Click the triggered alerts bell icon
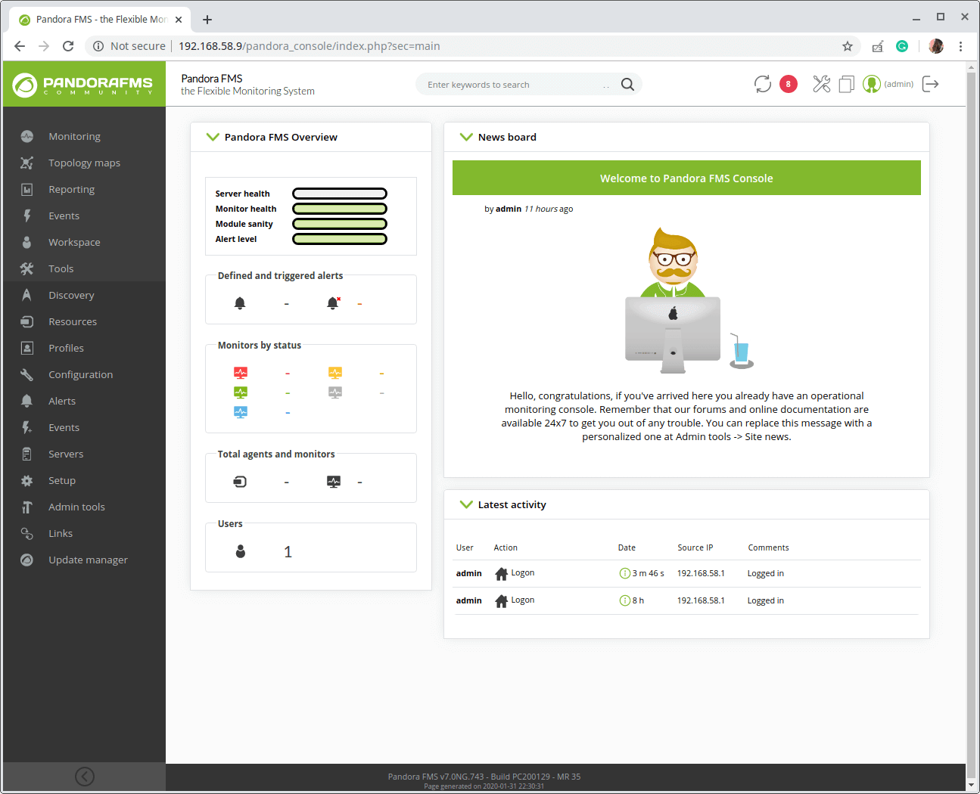This screenshot has width=980, height=794. pos(333,303)
